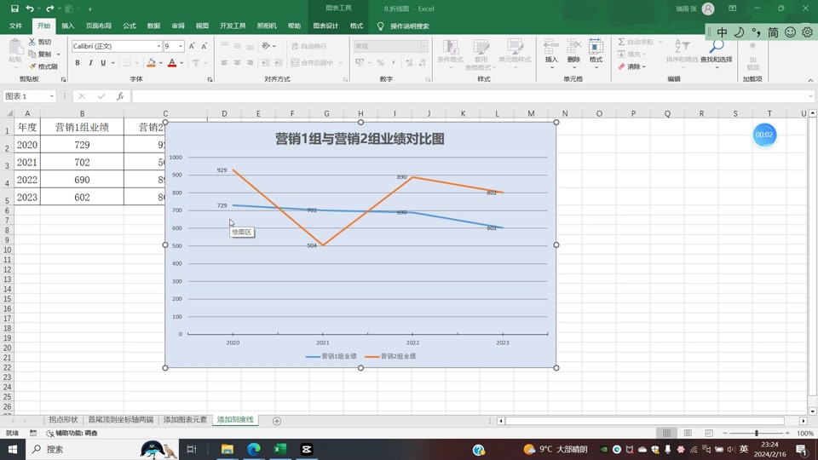The image size is (818, 460).
Task: Open the Clear eraser dropdown
Action: [633, 66]
